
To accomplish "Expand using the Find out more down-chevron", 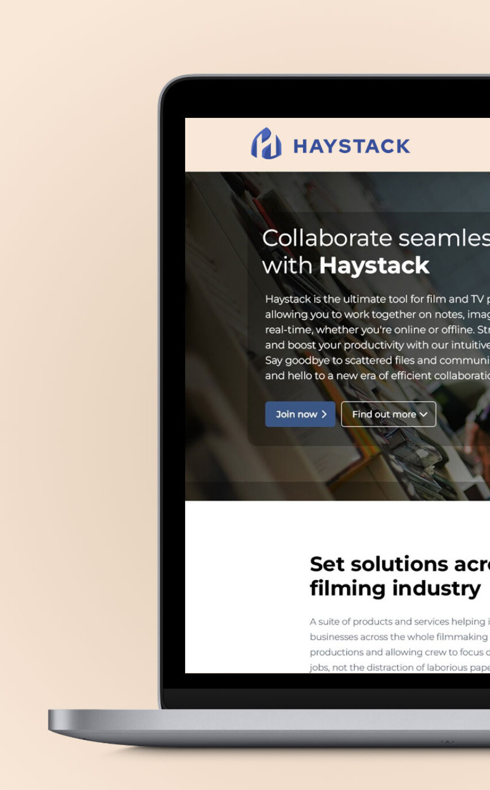I will (x=424, y=415).
